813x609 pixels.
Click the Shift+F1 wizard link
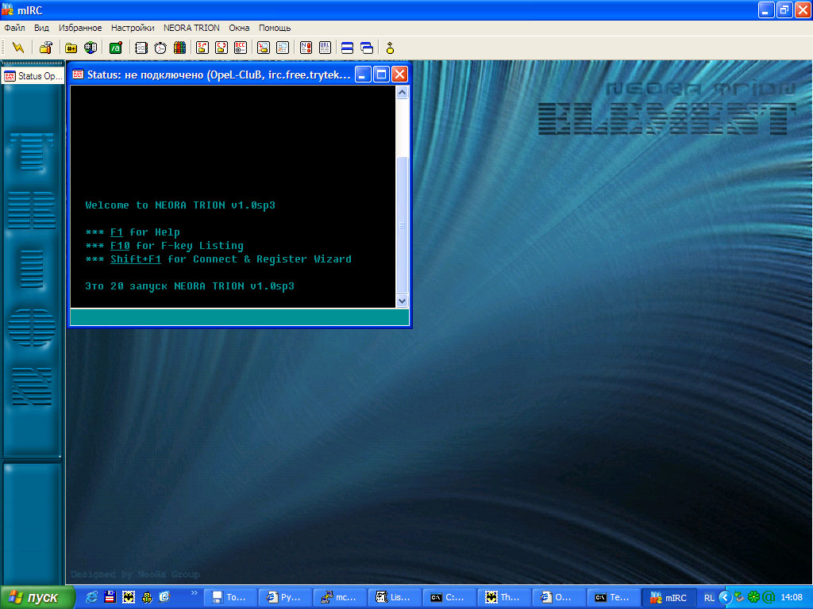coord(135,259)
